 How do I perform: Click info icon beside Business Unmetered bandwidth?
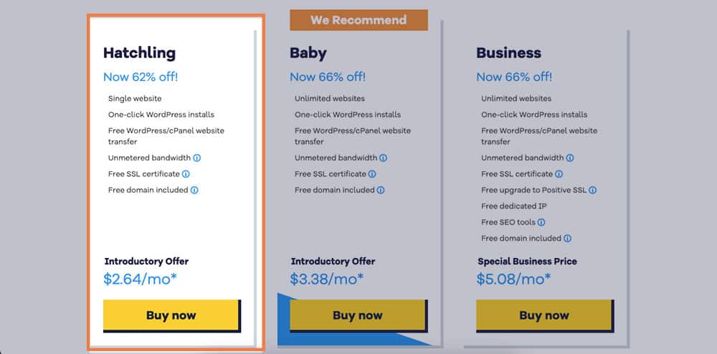pos(570,158)
